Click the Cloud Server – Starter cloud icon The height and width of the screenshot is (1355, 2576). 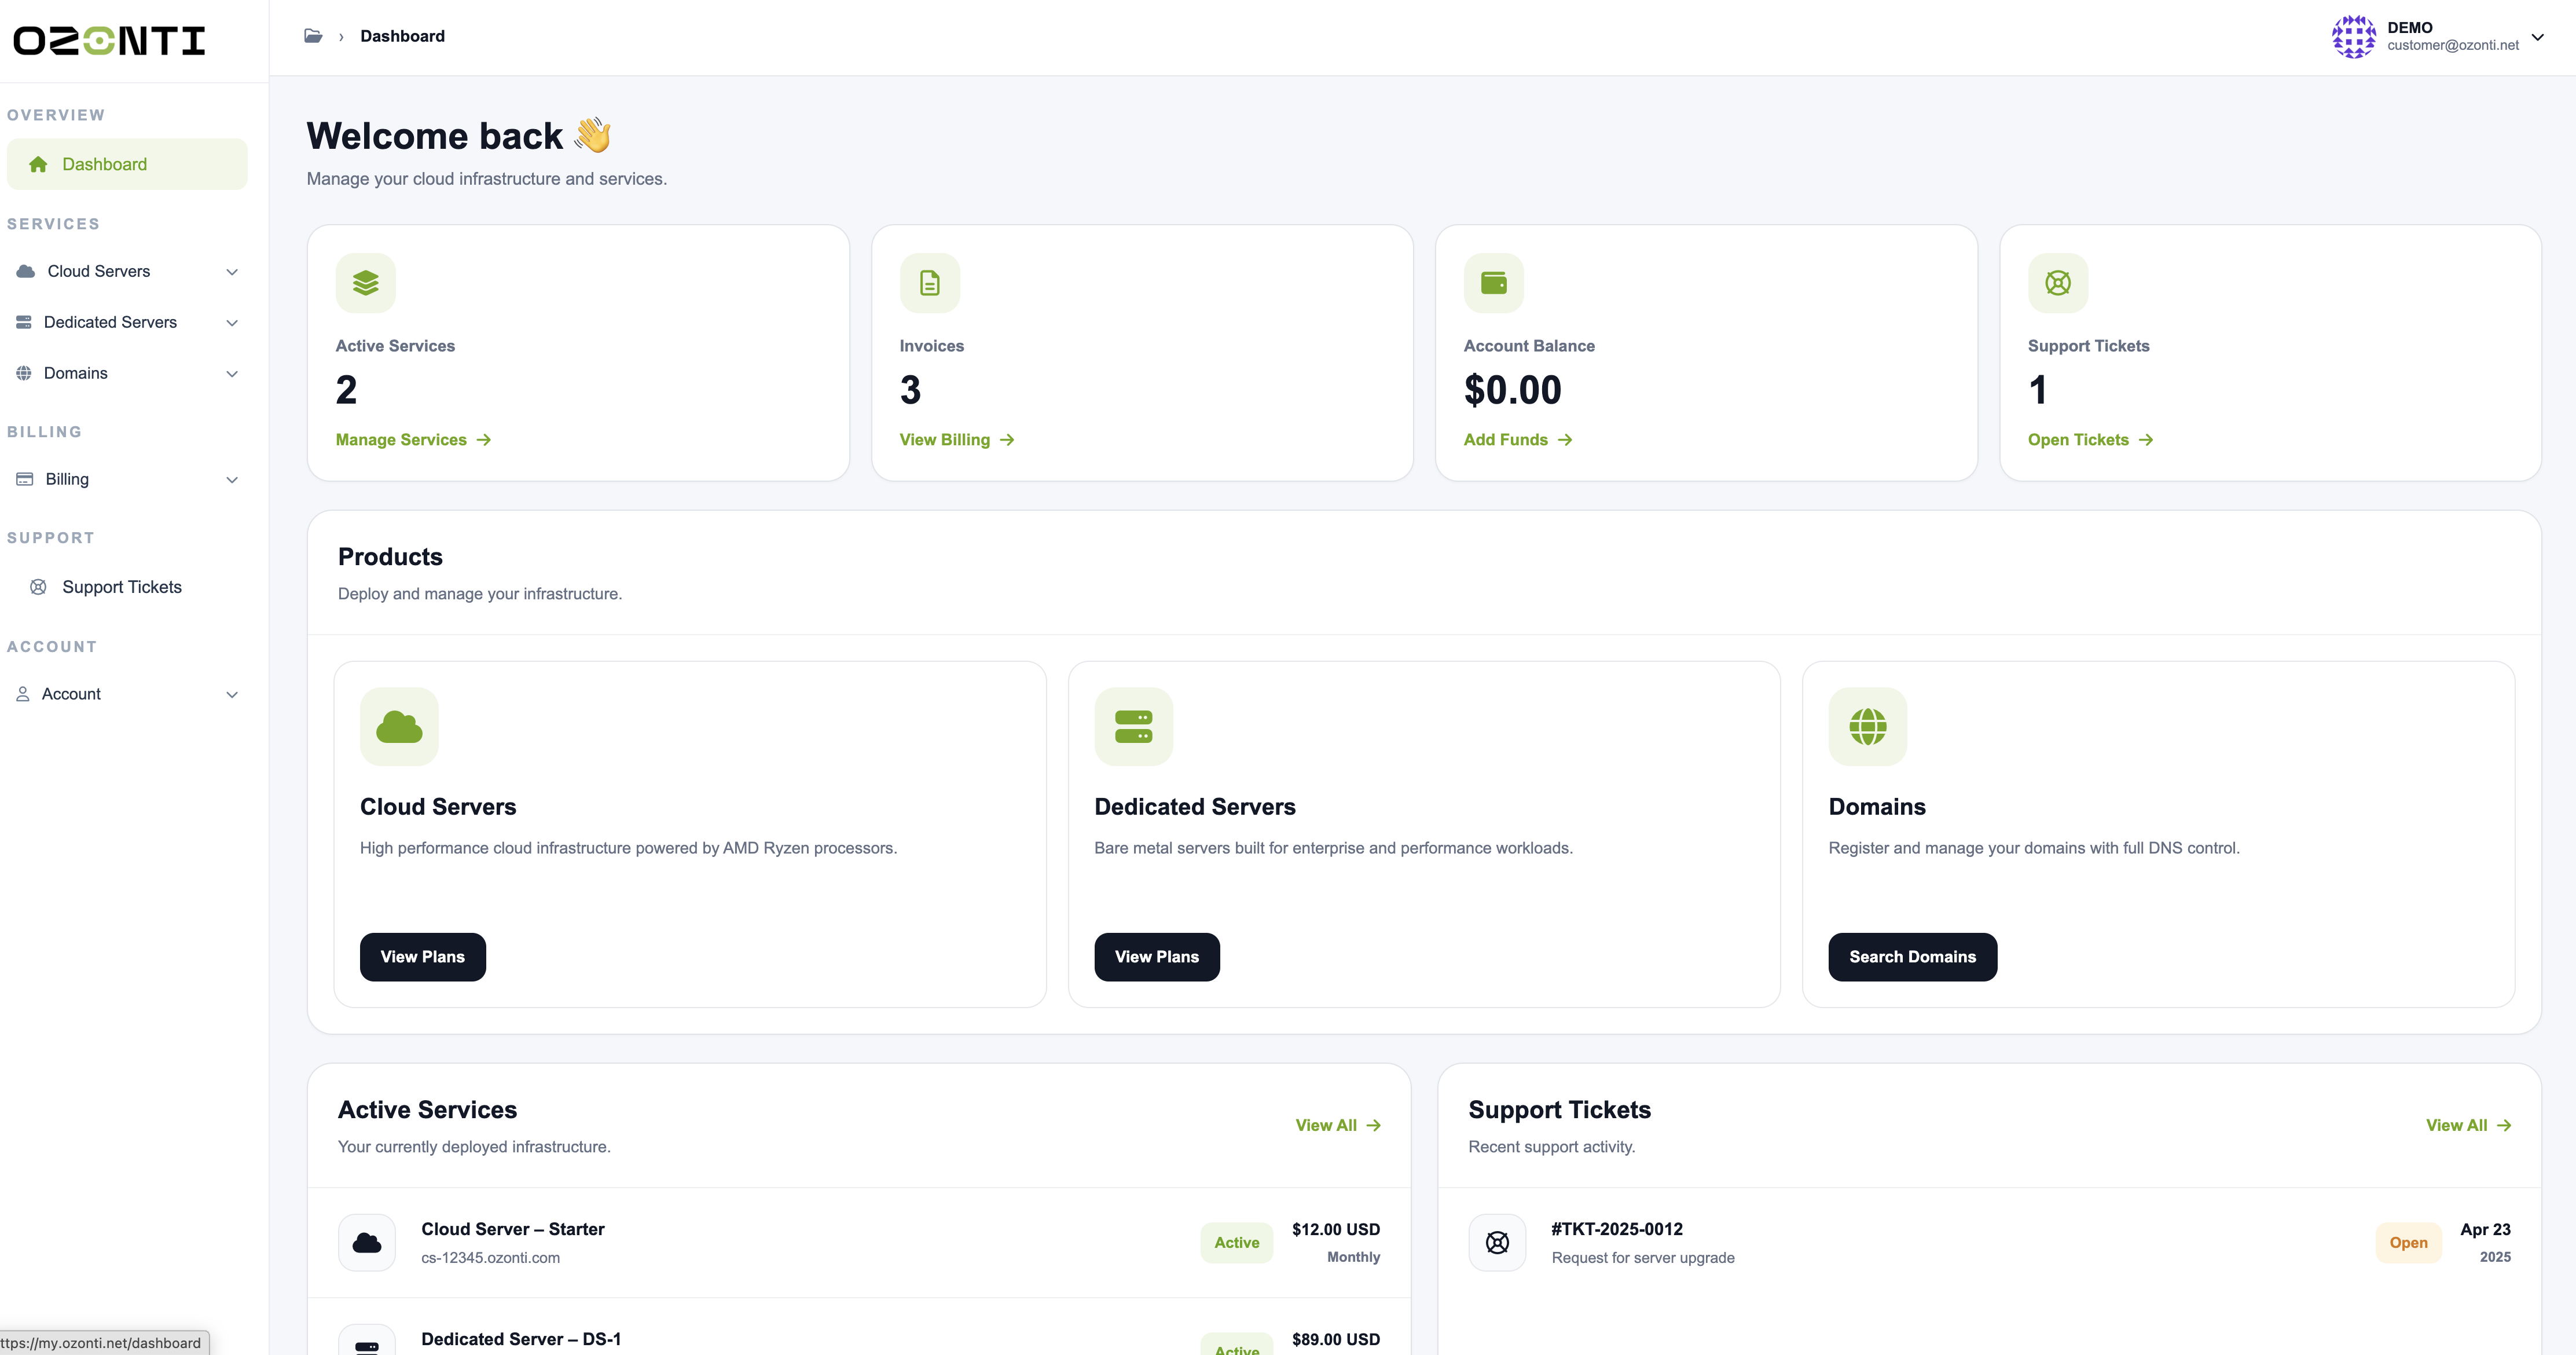point(367,1243)
